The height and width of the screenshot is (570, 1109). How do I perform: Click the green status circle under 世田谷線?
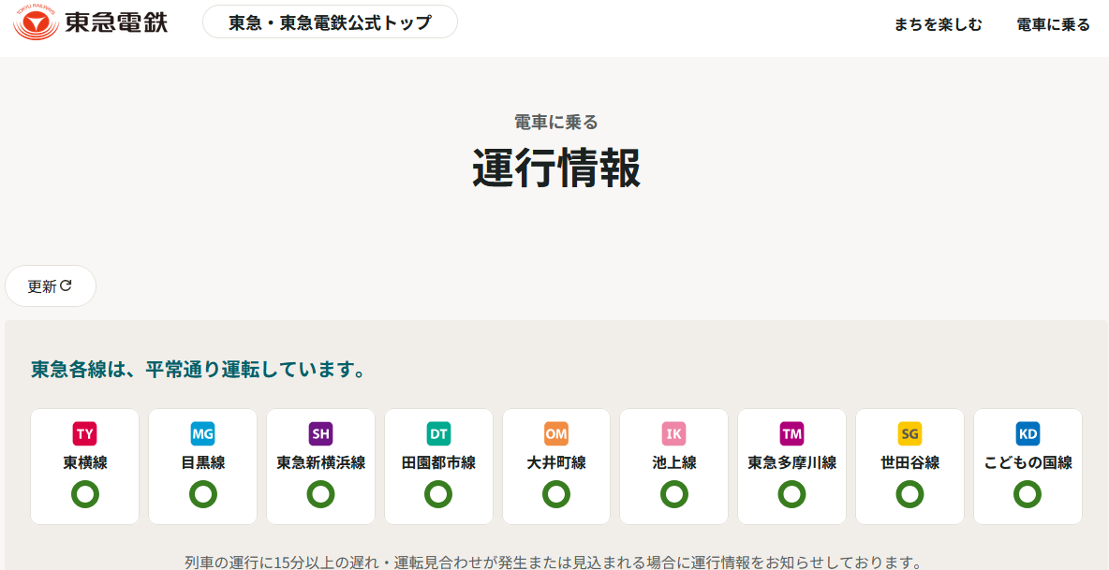tap(909, 494)
